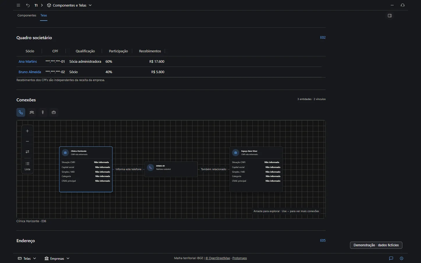Open Bruno Almeida partner link

tap(30, 72)
